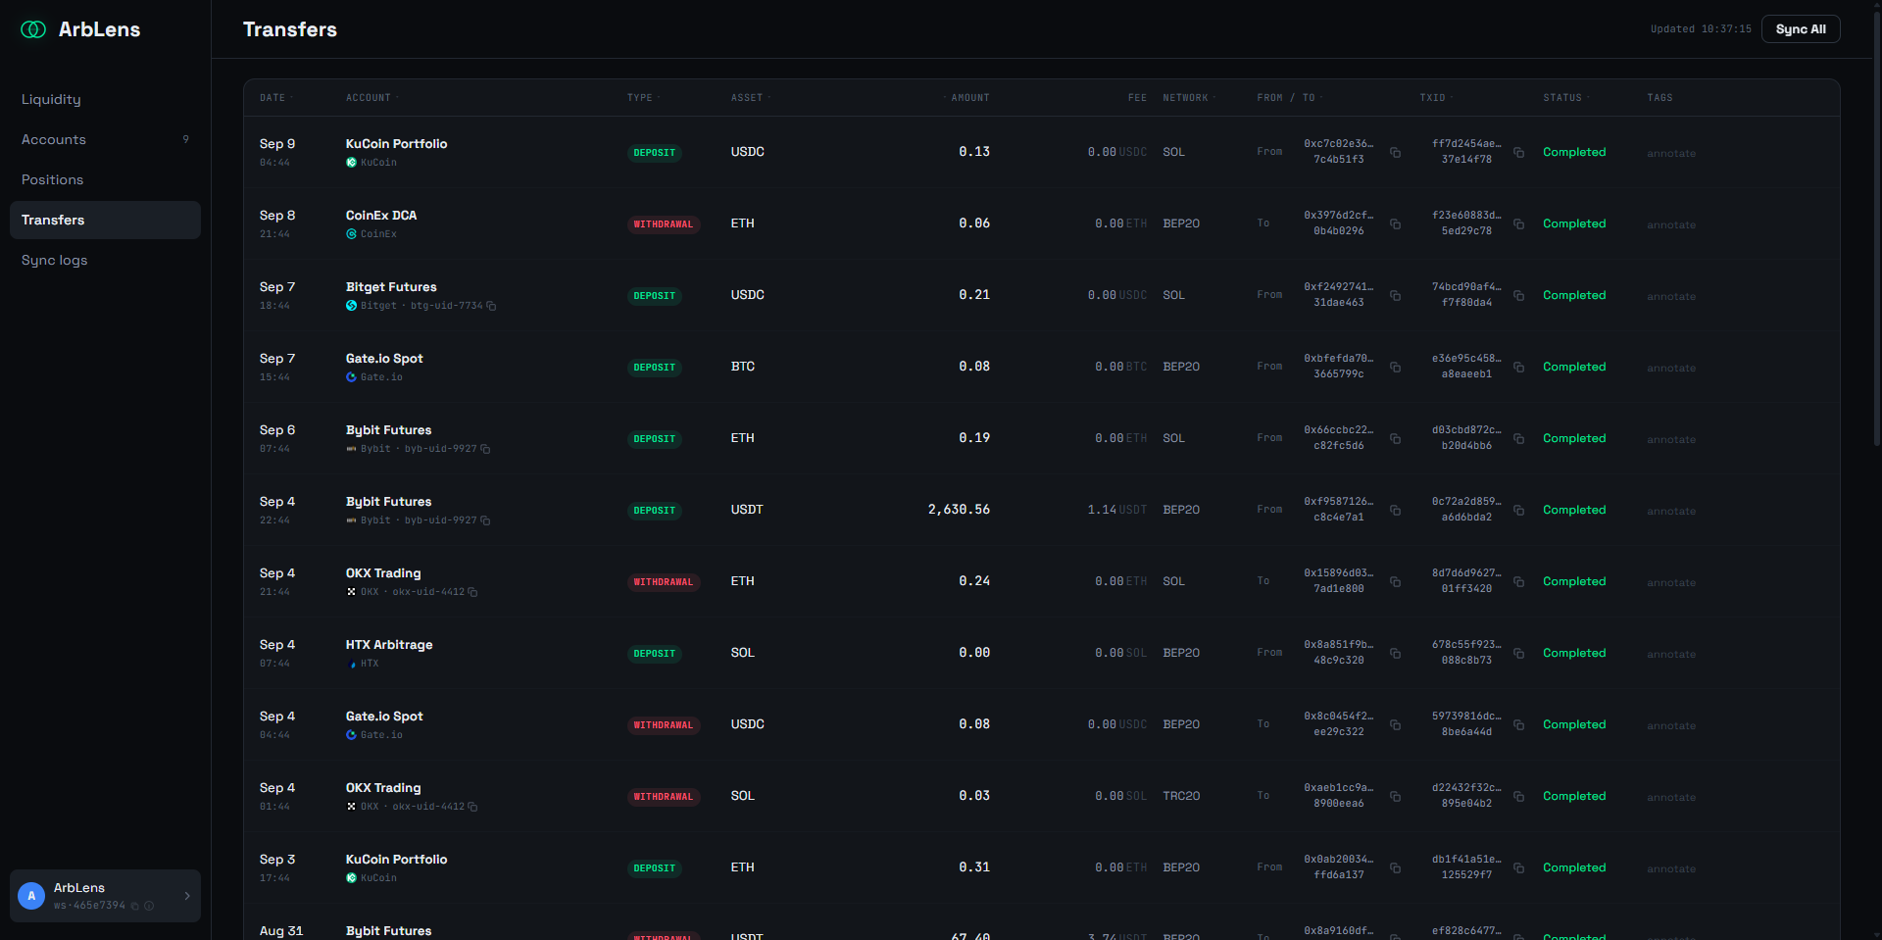Click the WITHDRAWAL badge in CoinEx DCA row

pos(664,224)
